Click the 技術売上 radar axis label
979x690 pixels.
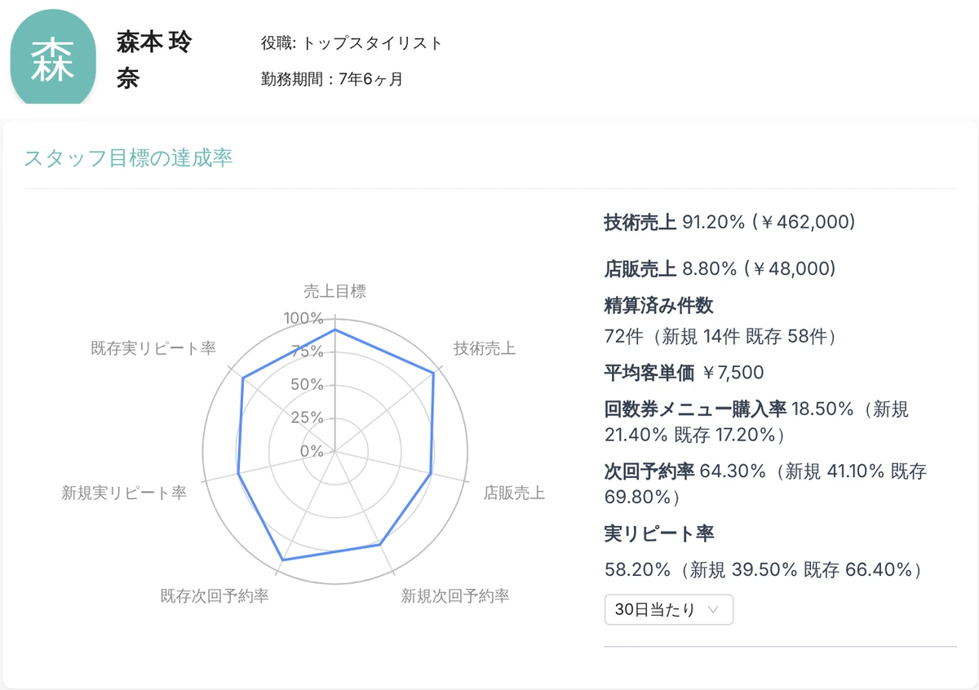click(485, 348)
